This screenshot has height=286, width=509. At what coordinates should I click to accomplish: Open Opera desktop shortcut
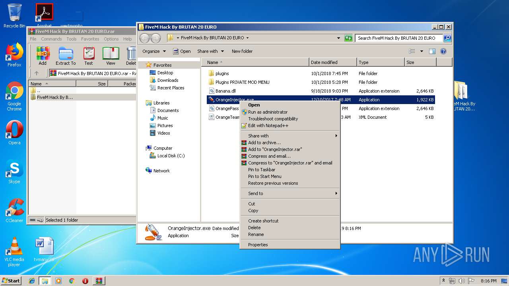(14, 133)
